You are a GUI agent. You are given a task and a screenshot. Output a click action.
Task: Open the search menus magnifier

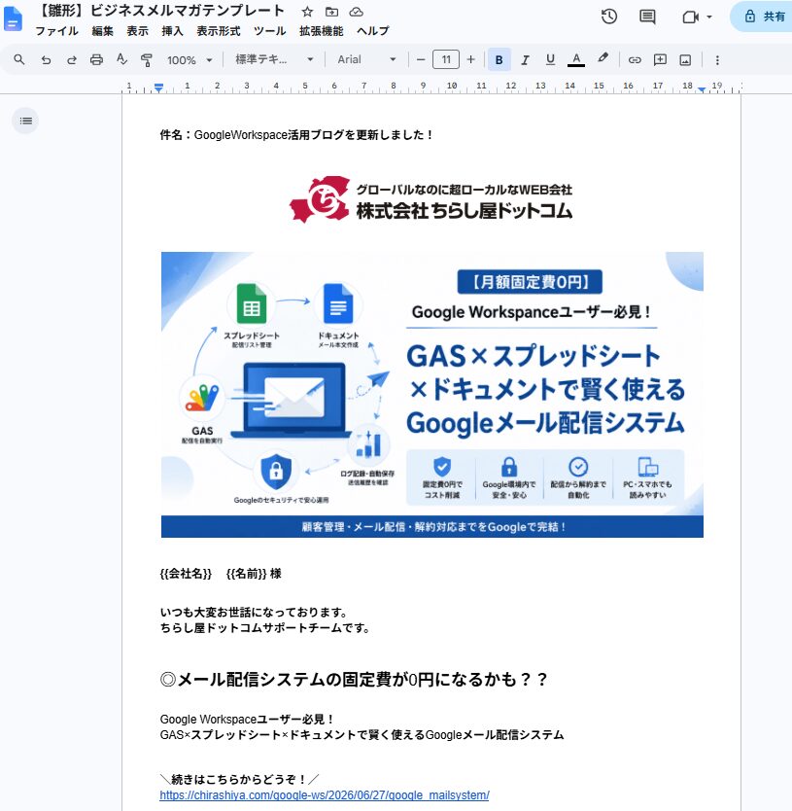tap(19, 59)
